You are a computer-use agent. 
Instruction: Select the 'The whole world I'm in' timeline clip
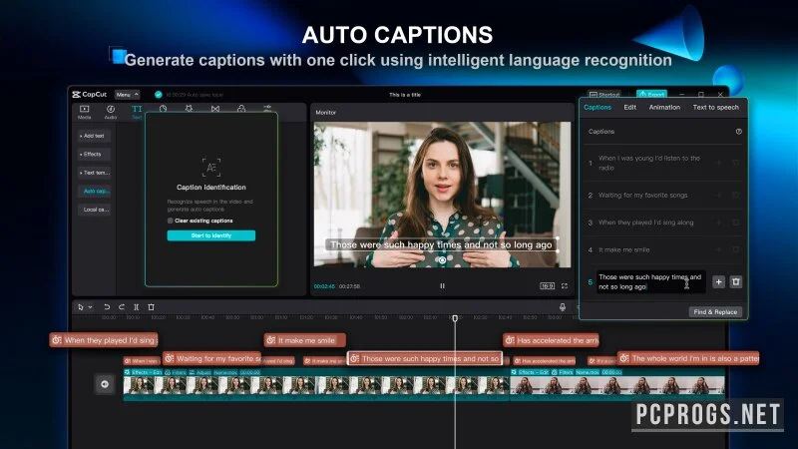688,358
